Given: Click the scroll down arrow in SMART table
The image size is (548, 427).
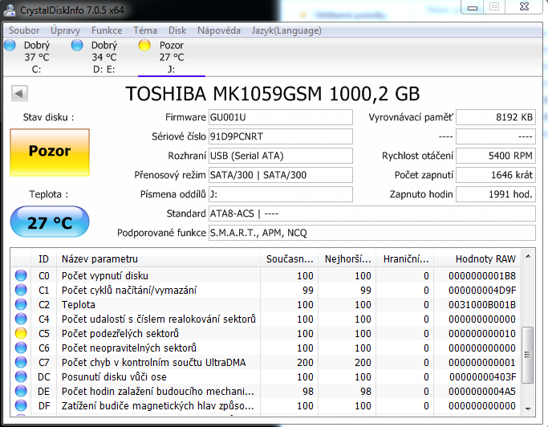Looking at the screenshot, I should click(x=528, y=409).
